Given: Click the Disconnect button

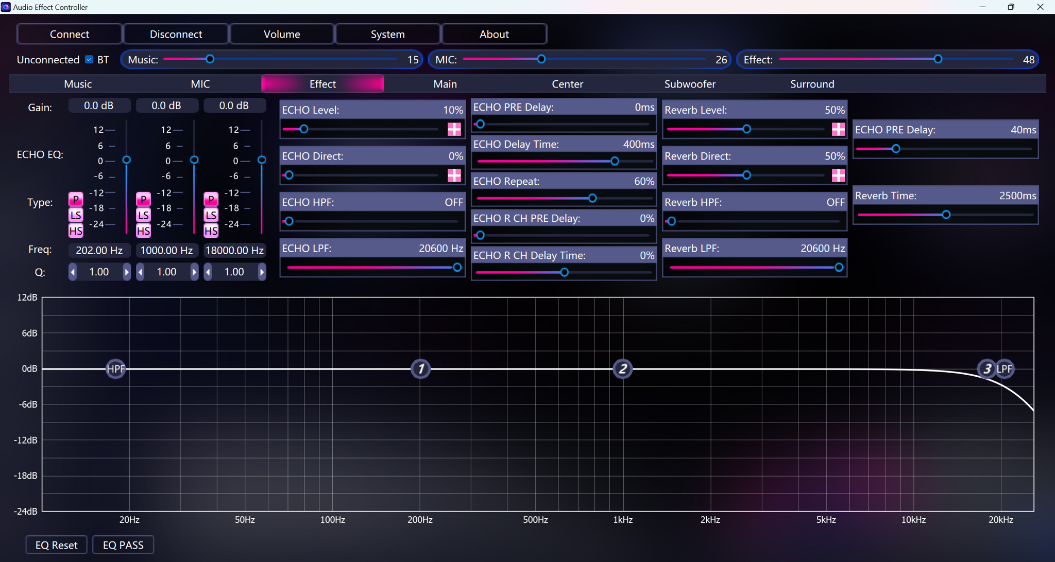Looking at the screenshot, I should click(x=176, y=34).
